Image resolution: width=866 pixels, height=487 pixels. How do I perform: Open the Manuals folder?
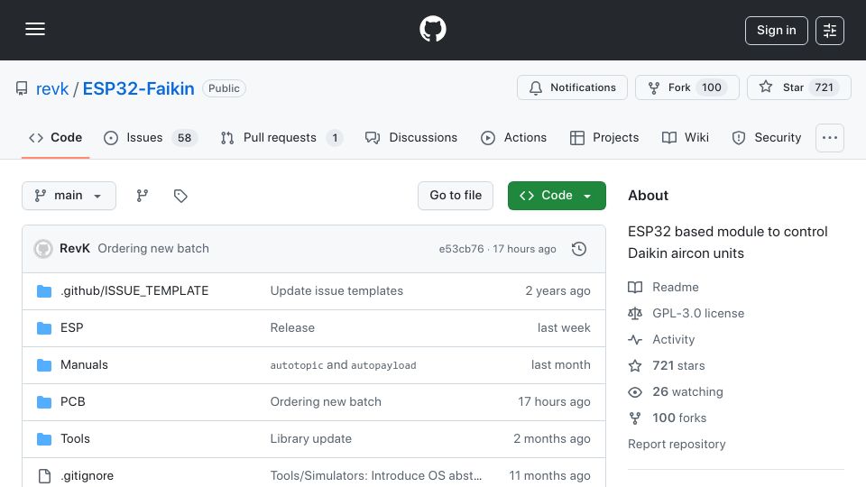(x=84, y=365)
